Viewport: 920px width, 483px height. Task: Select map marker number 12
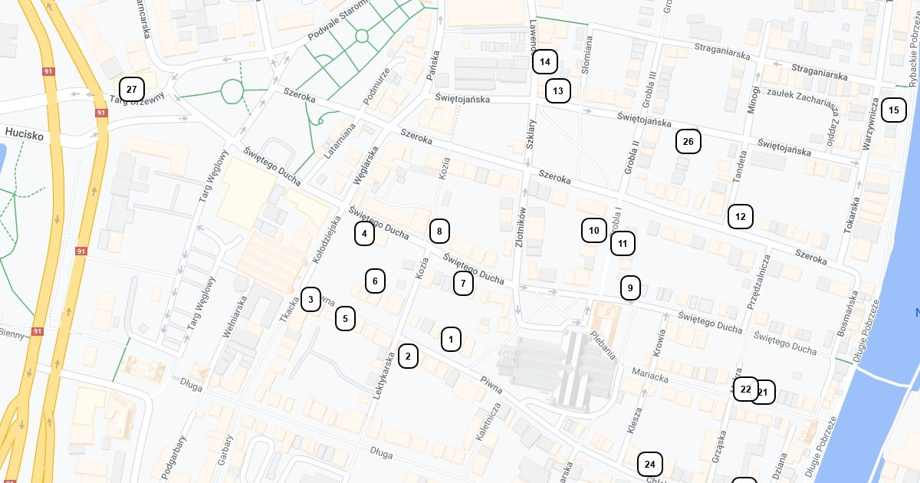click(x=741, y=217)
